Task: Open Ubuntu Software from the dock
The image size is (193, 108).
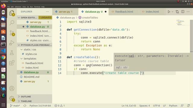Action: (3, 31)
